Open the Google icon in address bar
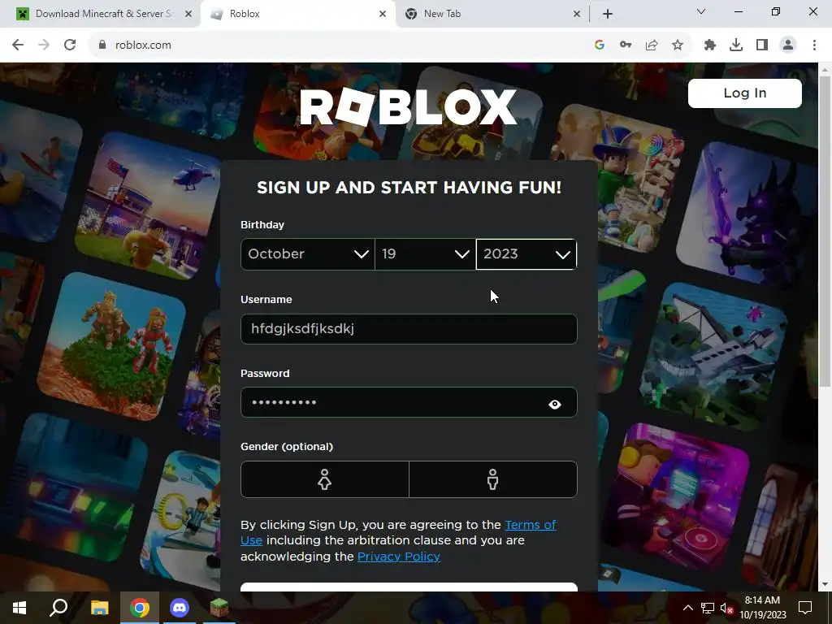Image resolution: width=832 pixels, height=624 pixels. coord(600,45)
